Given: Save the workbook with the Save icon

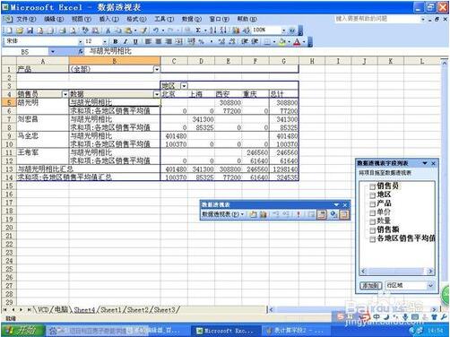Looking at the screenshot, I should [30, 30].
